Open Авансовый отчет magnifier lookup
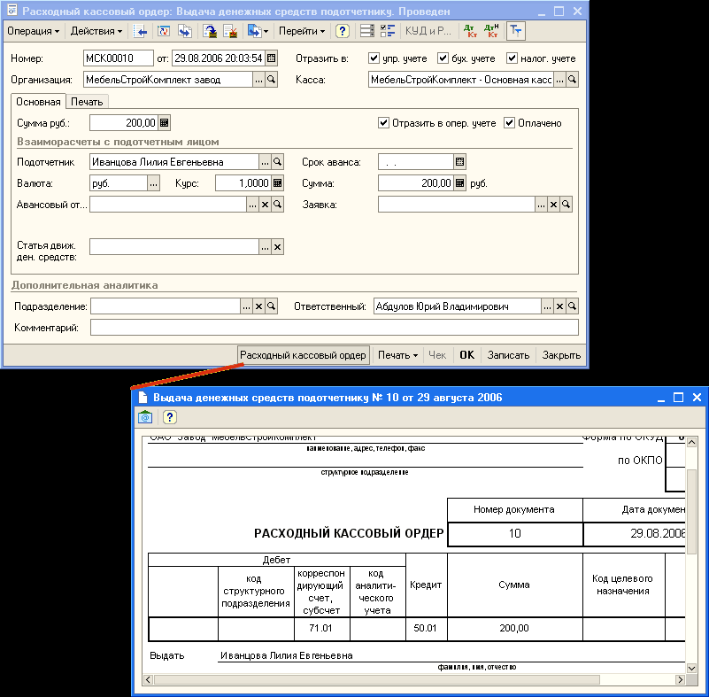The width and height of the screenshot is (709, 697). 278,205
